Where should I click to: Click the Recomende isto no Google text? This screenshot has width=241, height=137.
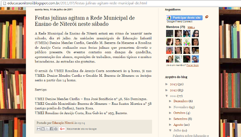point(82,129)
